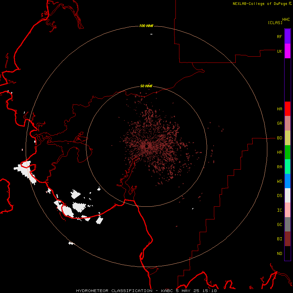The image size is (293, 293).
Task: Select the IC legend label
Action: tap(279, 210)
